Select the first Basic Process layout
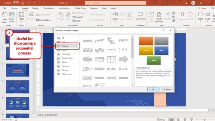The image size is (215, 121). point(87,41)
